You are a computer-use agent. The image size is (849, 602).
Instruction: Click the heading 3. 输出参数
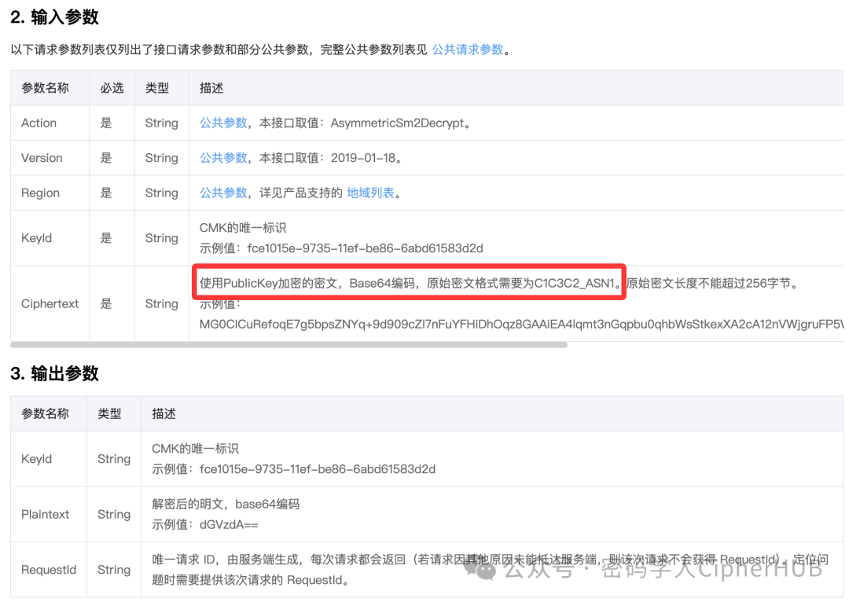pyautogui.click(x=55, y=373)
